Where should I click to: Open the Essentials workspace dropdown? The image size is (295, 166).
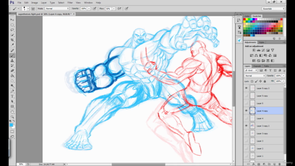click(x=273, y=9)
